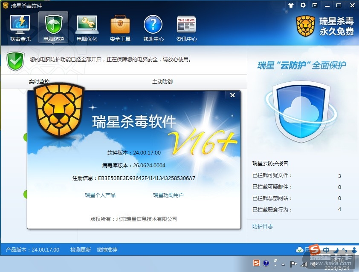This screenshot has height=272, width=359.
Task: Close the V16+ about dialog
Action: 233,95
